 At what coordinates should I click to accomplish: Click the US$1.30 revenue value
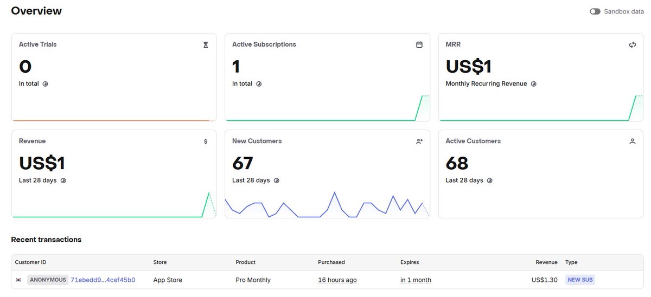point(545,280)
